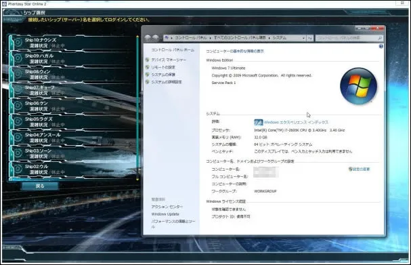Open システムの保護 link

(x=163, y=75)
